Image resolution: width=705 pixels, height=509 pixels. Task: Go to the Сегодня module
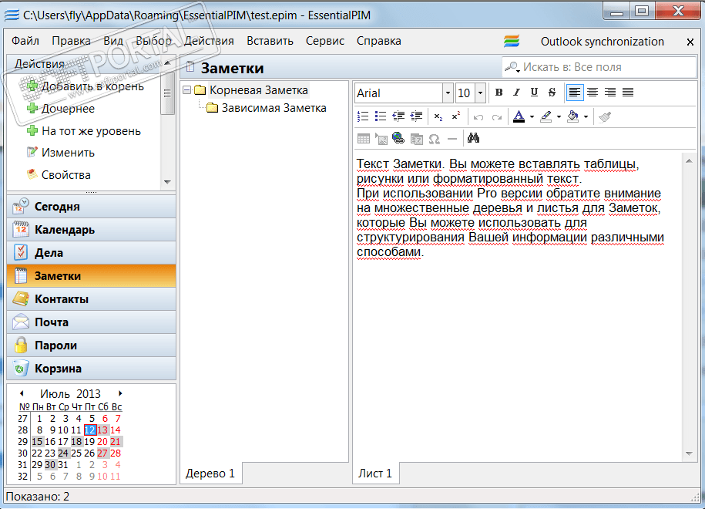91,207
